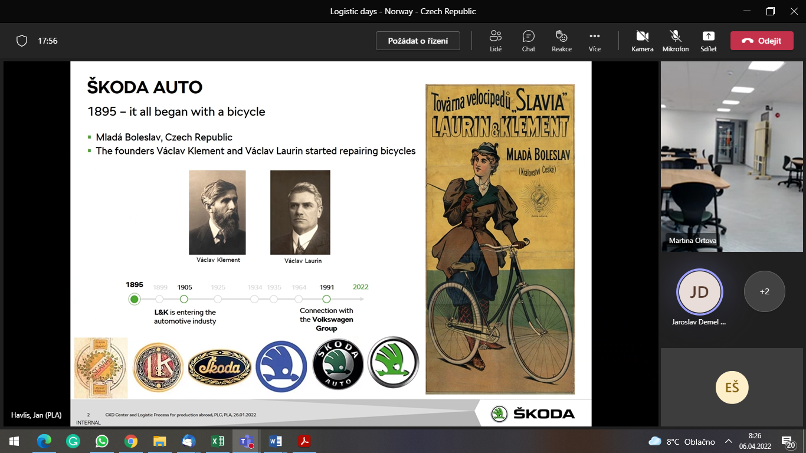Open the Lidé participants panel
Viewport: 806px width, 453px height.
[x=496, y=41]
